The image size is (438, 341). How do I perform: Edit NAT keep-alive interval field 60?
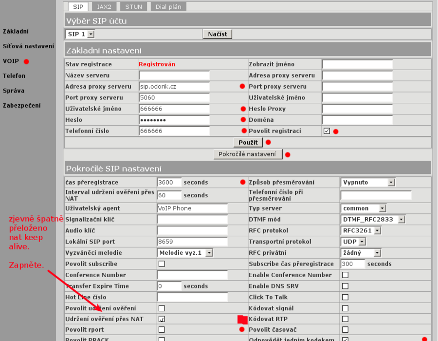click(169, 195)
